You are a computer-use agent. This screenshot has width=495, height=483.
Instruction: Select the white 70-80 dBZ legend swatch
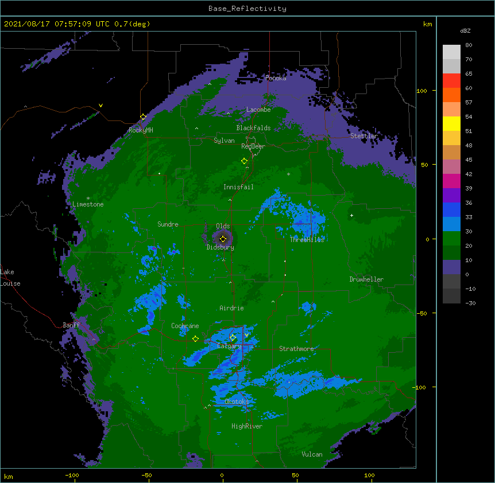451,52
